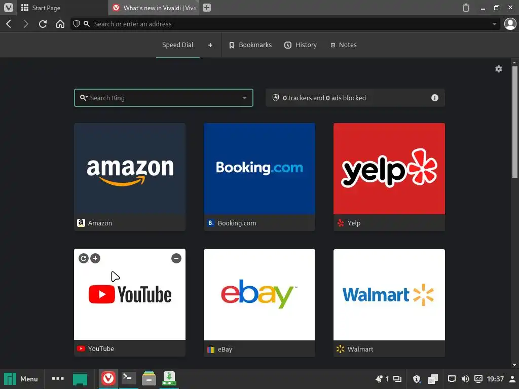This screenshot has height=389, width=519.
Task: Reload the current page
Action: tap(43, 24)
